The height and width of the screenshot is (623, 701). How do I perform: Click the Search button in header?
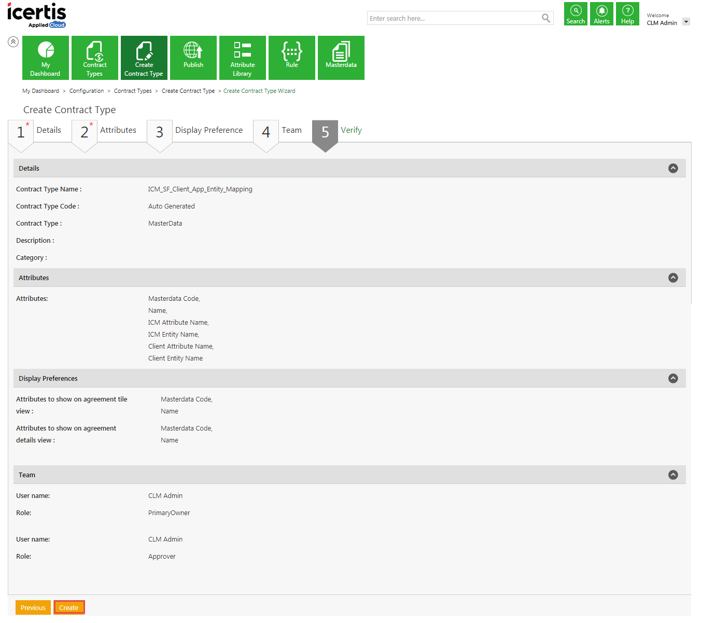[x=576, y=14]
